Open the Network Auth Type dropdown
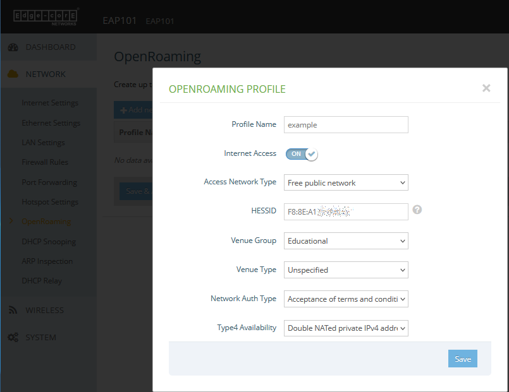This screenshot has width=509, height=392. click(x=346, y=299)
